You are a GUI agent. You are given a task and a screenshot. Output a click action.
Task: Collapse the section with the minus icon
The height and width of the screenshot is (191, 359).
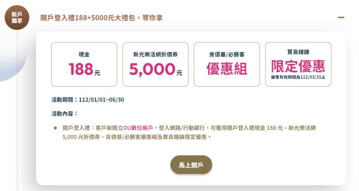coord(341,18)
